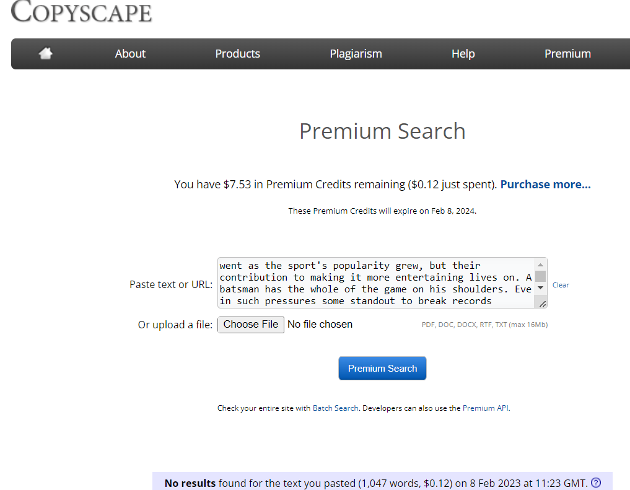Follow the Purchase more... link
Image resolution: width=630 pixels, height=490 pixels.
tap(545, 185)
